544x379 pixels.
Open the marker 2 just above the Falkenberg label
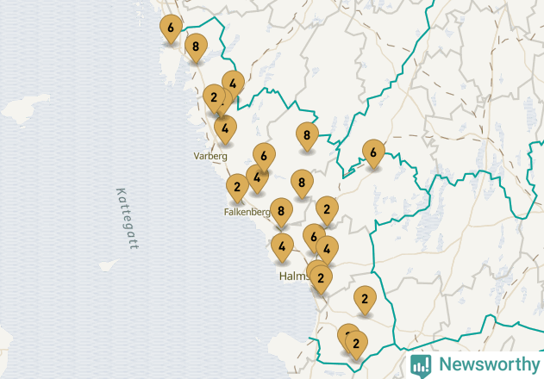(x=237, y=187)
